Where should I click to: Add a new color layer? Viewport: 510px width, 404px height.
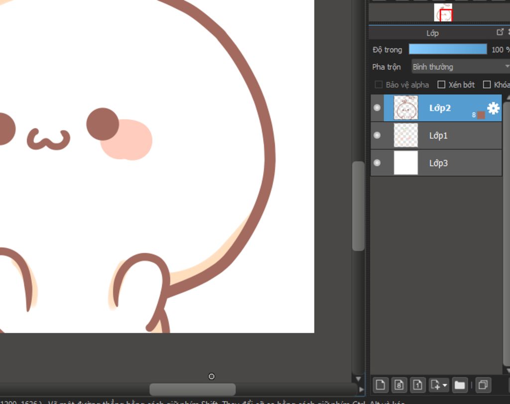(380, 385)
